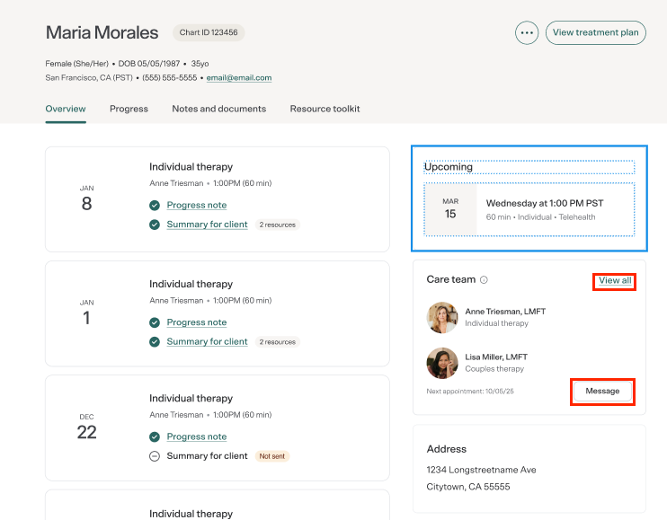Click 1234 Longstreetname Ave address line
This screenshot has height=520, width=667.
pyautogui.click(x=481, y=470)
